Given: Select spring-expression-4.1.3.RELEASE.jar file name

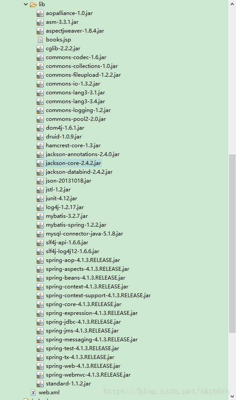Looking at the screenshot, I should coord(92,313).
